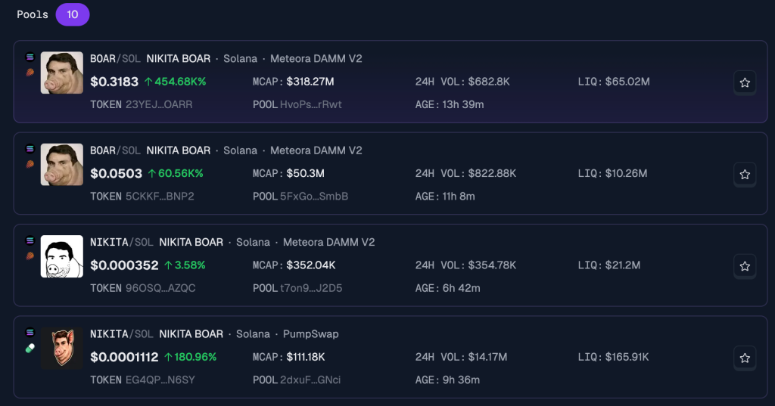Click the black-and-white sketch NIKITA avatar
This screenshot has height=406, width=775.
tap(61, 257)
